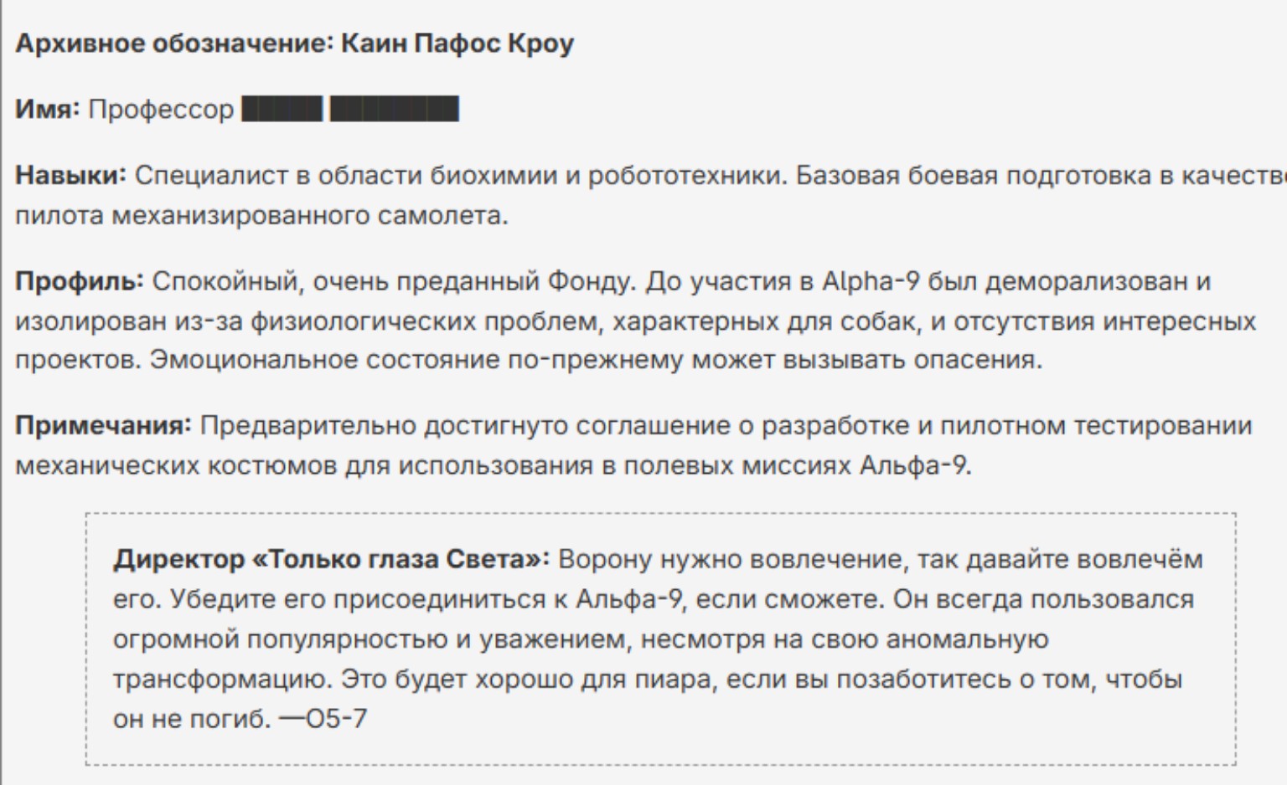Click the second longer redacted black block
The image size is (1287, 785).
click(394, 110)
